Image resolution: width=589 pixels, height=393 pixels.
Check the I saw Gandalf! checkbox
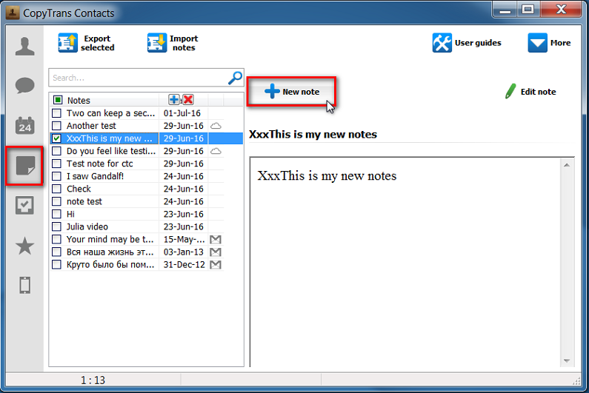pyautogui.click(x=56, y=176)
